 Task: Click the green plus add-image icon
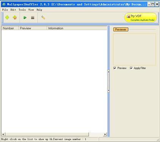tap(7, 17)
